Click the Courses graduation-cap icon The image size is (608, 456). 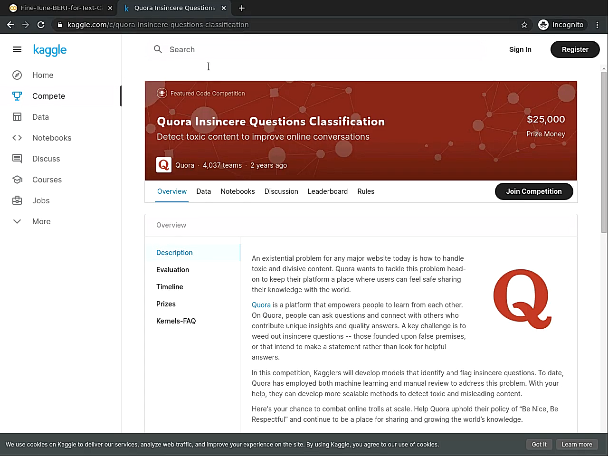17,180
